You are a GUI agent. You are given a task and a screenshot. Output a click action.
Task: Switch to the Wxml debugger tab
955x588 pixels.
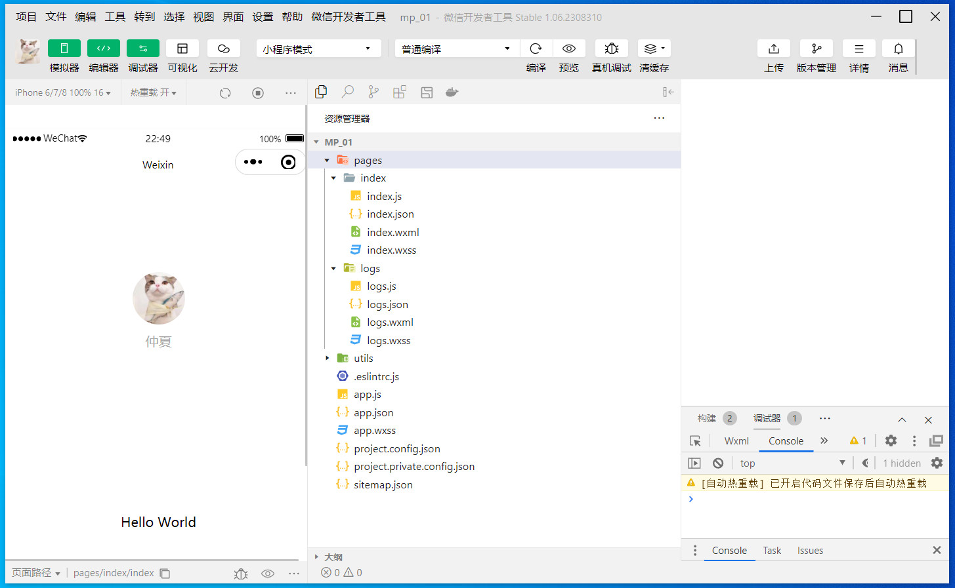pos(736,441)
